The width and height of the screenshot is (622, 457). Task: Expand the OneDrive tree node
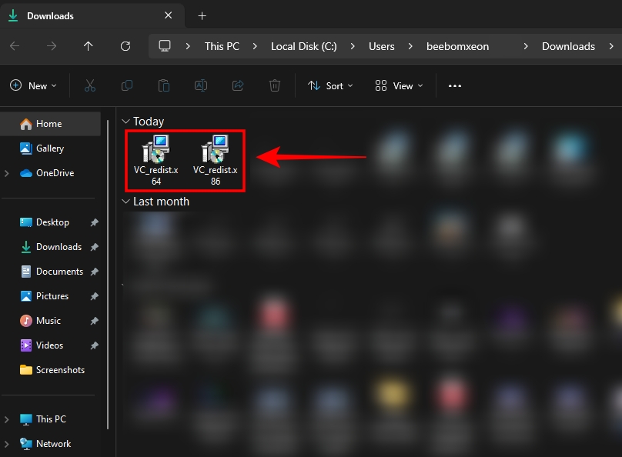click(x=7, y=173)
